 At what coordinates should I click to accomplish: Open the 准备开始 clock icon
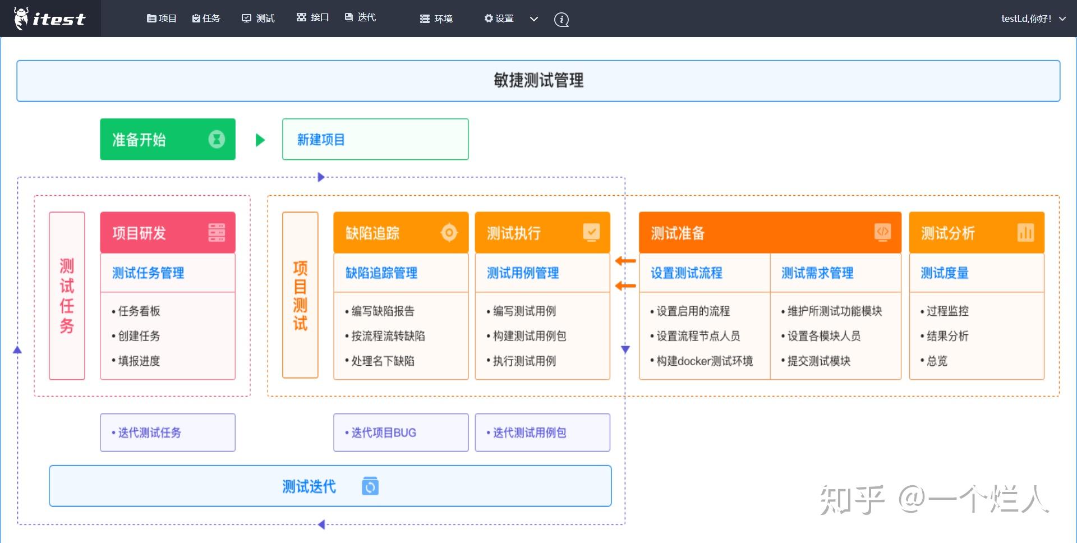[218, 139]
